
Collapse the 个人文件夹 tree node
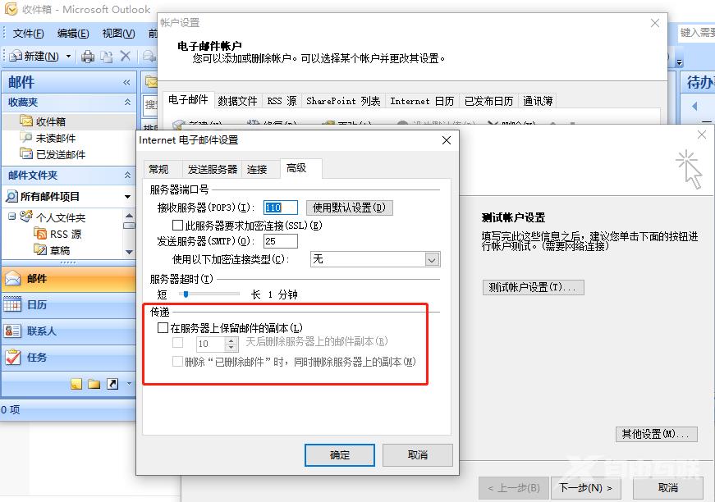(11, 216)
